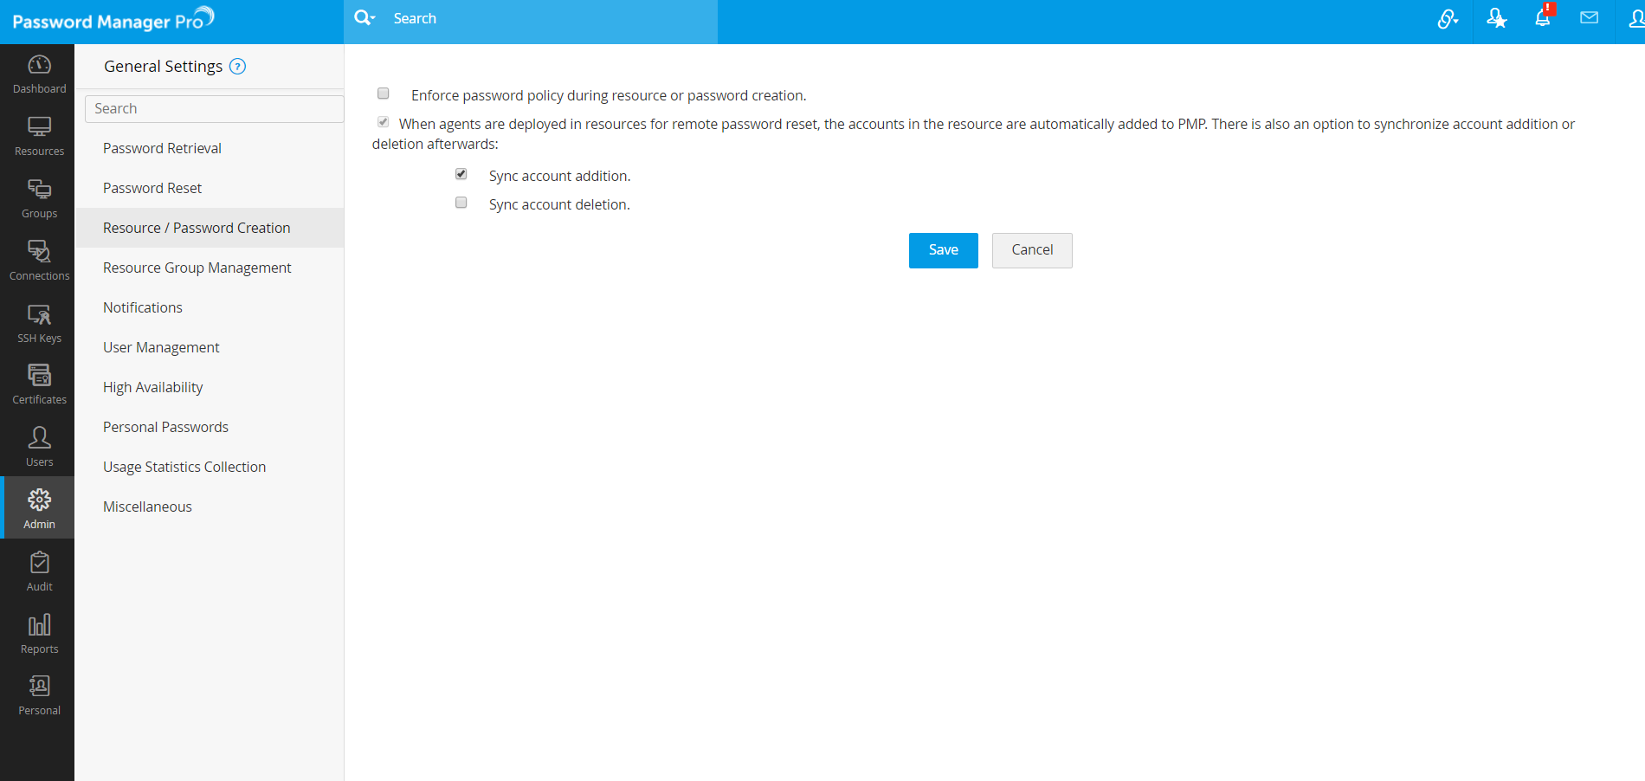
Task: Check Sync account deletion
Action: 461,203
